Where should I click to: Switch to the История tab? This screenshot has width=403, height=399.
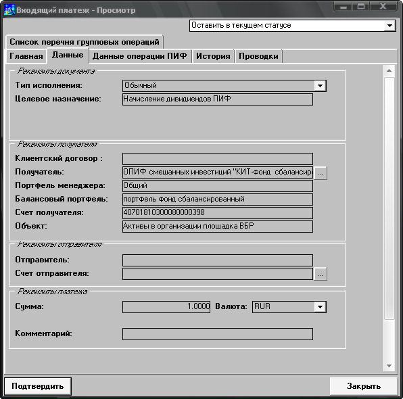pos(213,56)
